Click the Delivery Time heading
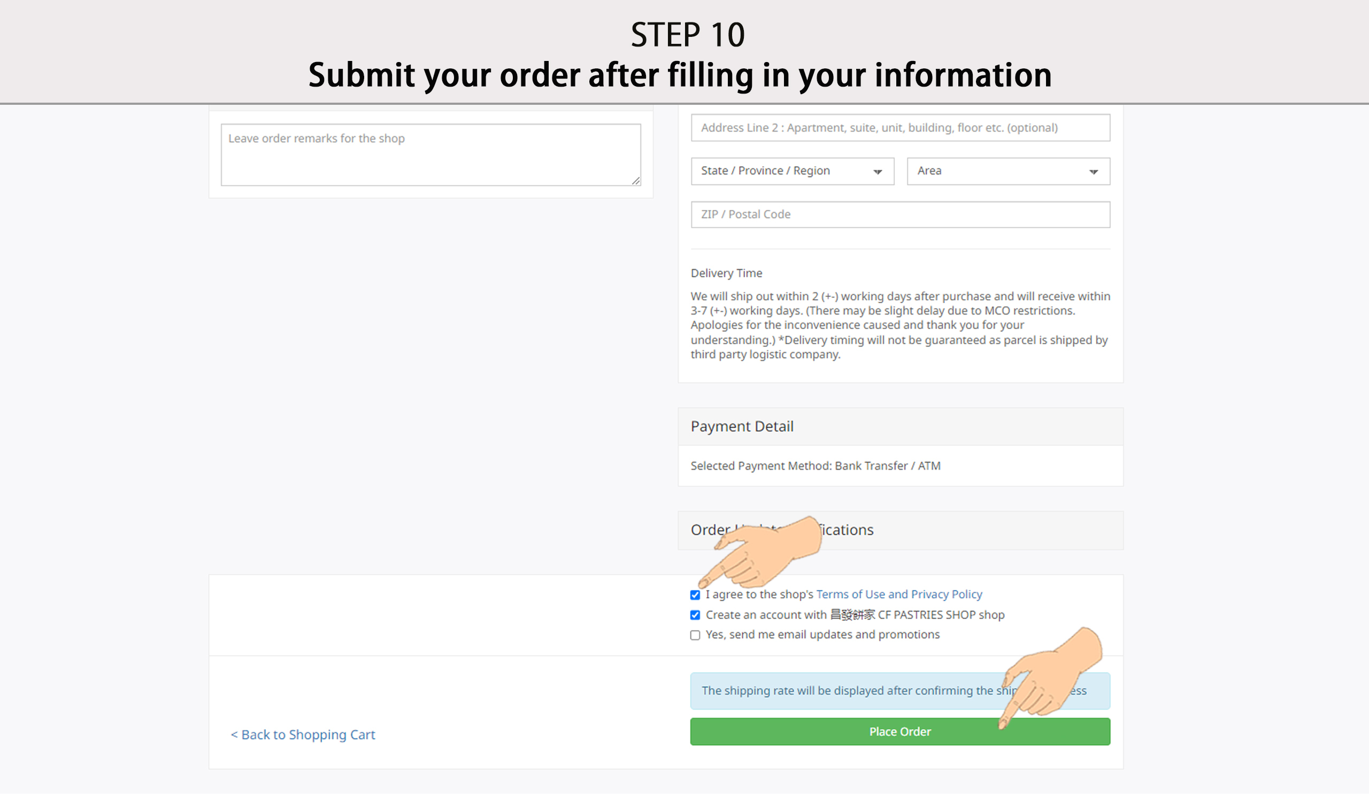The image size is (1369, 802). tap(726, 273)
